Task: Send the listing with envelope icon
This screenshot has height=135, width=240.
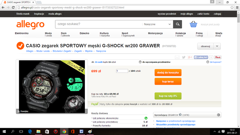Action: click(177, 57)
